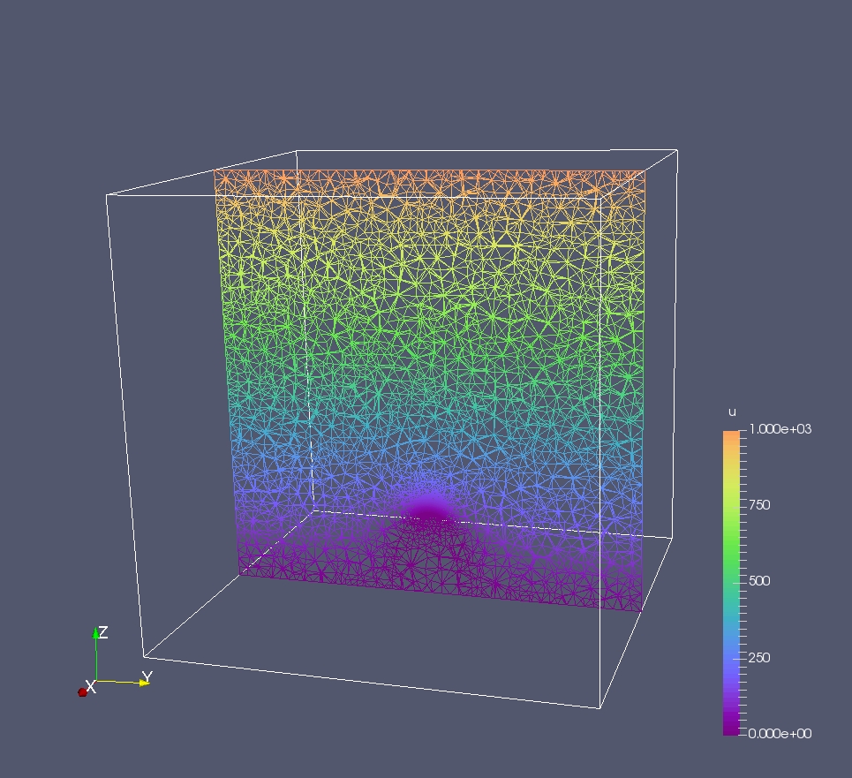Click the X axis label

click(91, 687)
